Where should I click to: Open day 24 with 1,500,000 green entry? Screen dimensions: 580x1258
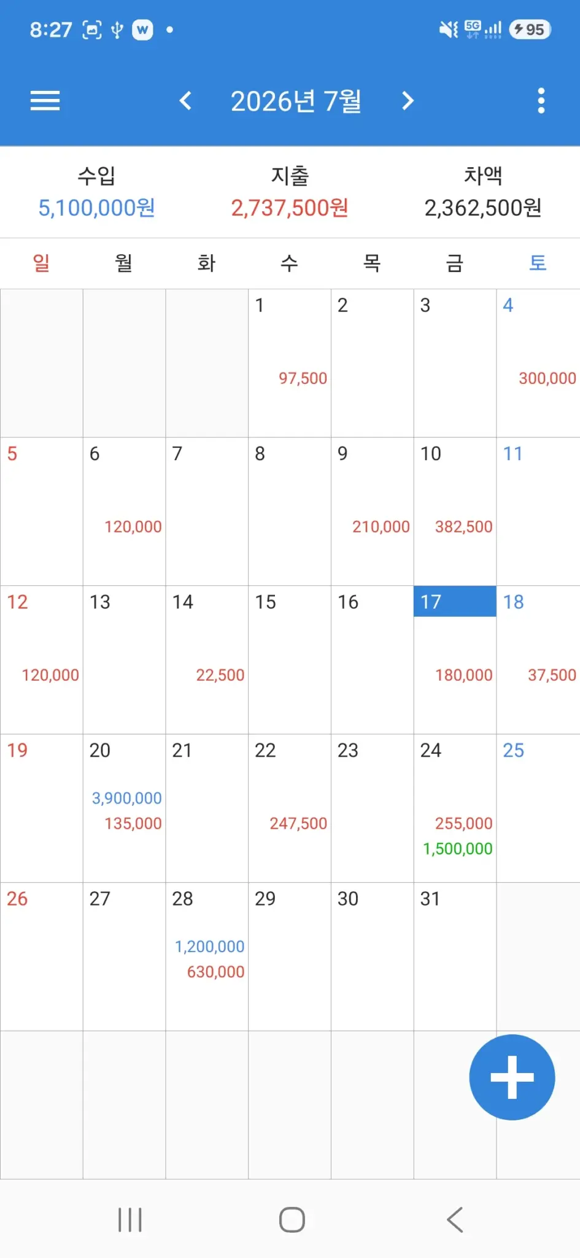pos(455,808)
